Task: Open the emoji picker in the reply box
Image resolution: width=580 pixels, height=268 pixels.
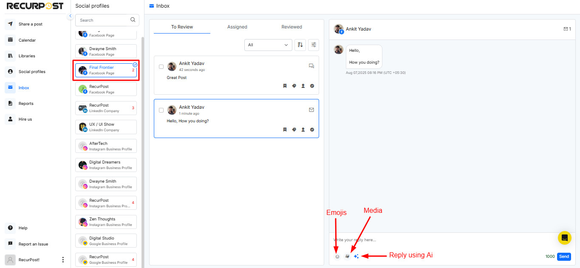Action: [x=337, y=257]
